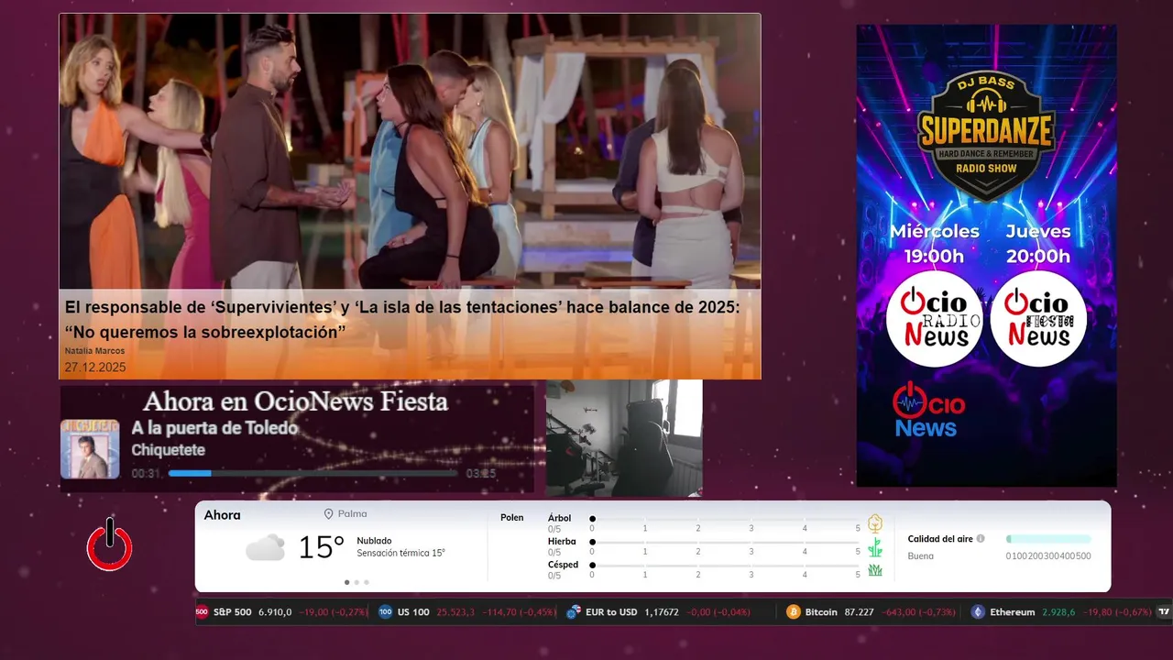Click the song playback progress bar
The image size is (1173, 660).
312,474
